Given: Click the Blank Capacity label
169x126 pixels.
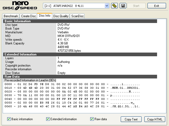Looking at the screenshot, I should (x=15, y=43).
